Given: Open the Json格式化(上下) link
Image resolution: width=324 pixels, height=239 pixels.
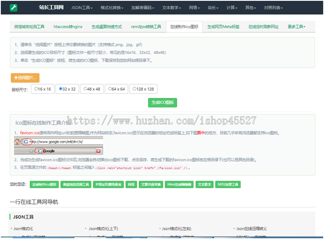Looking at the screenshot, I should 103,229.
